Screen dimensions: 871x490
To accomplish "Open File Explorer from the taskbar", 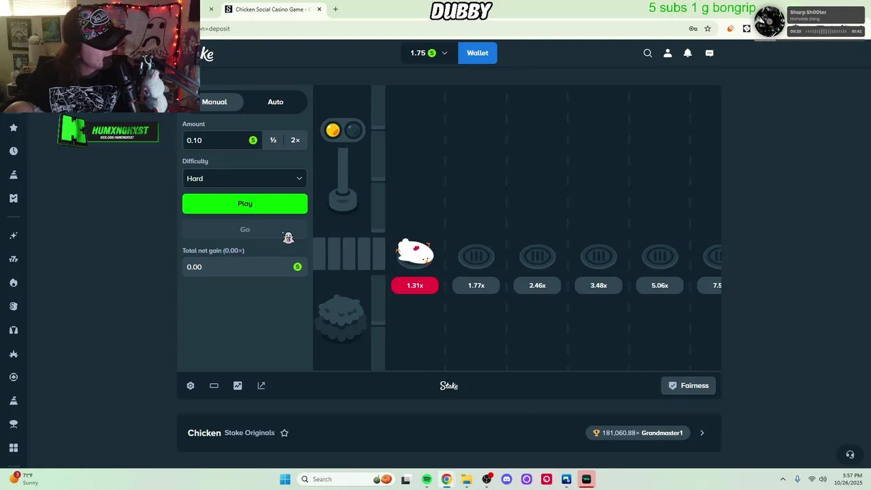I will [x=466, y=479].
